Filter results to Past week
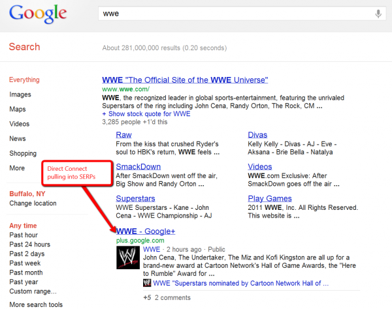The height and width of the screenshot is (309, 392). pyautogui.click(x=25, y=263)
